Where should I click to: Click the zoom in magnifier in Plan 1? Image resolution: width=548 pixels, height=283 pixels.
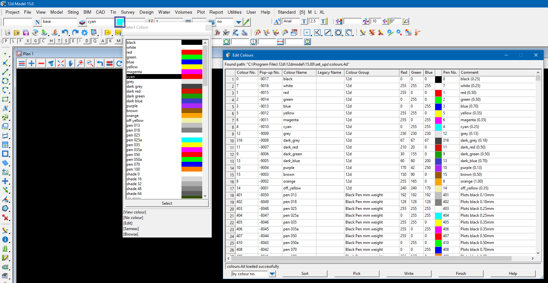coord(80,63)
